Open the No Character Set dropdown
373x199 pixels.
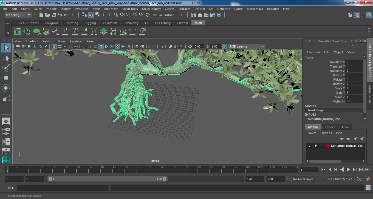[340, 179]
